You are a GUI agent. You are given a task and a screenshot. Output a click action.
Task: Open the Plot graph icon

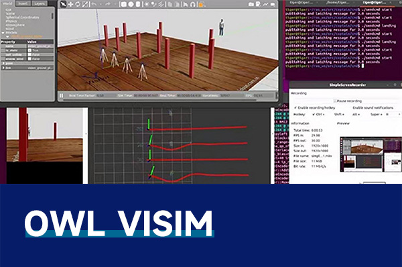265,4
